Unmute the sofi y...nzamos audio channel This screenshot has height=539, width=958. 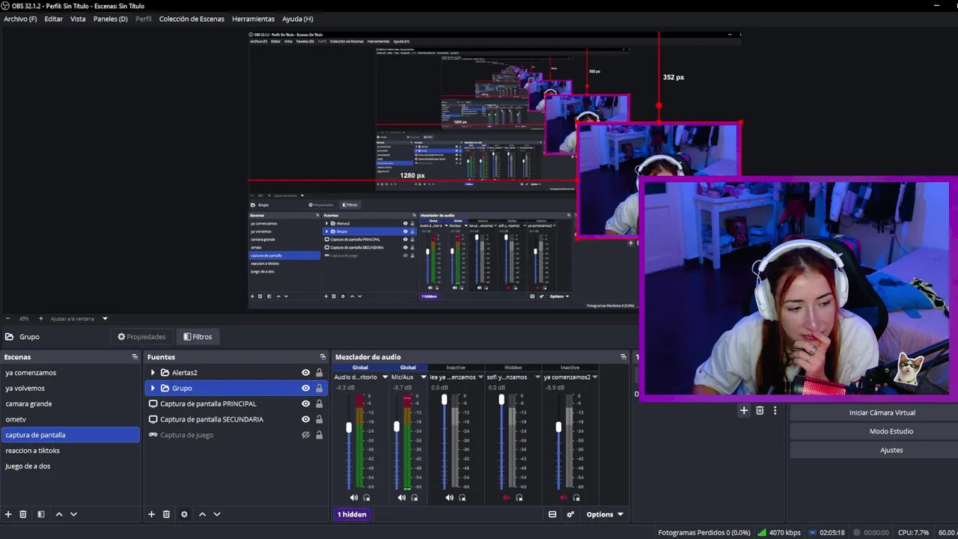pos(507,498)
